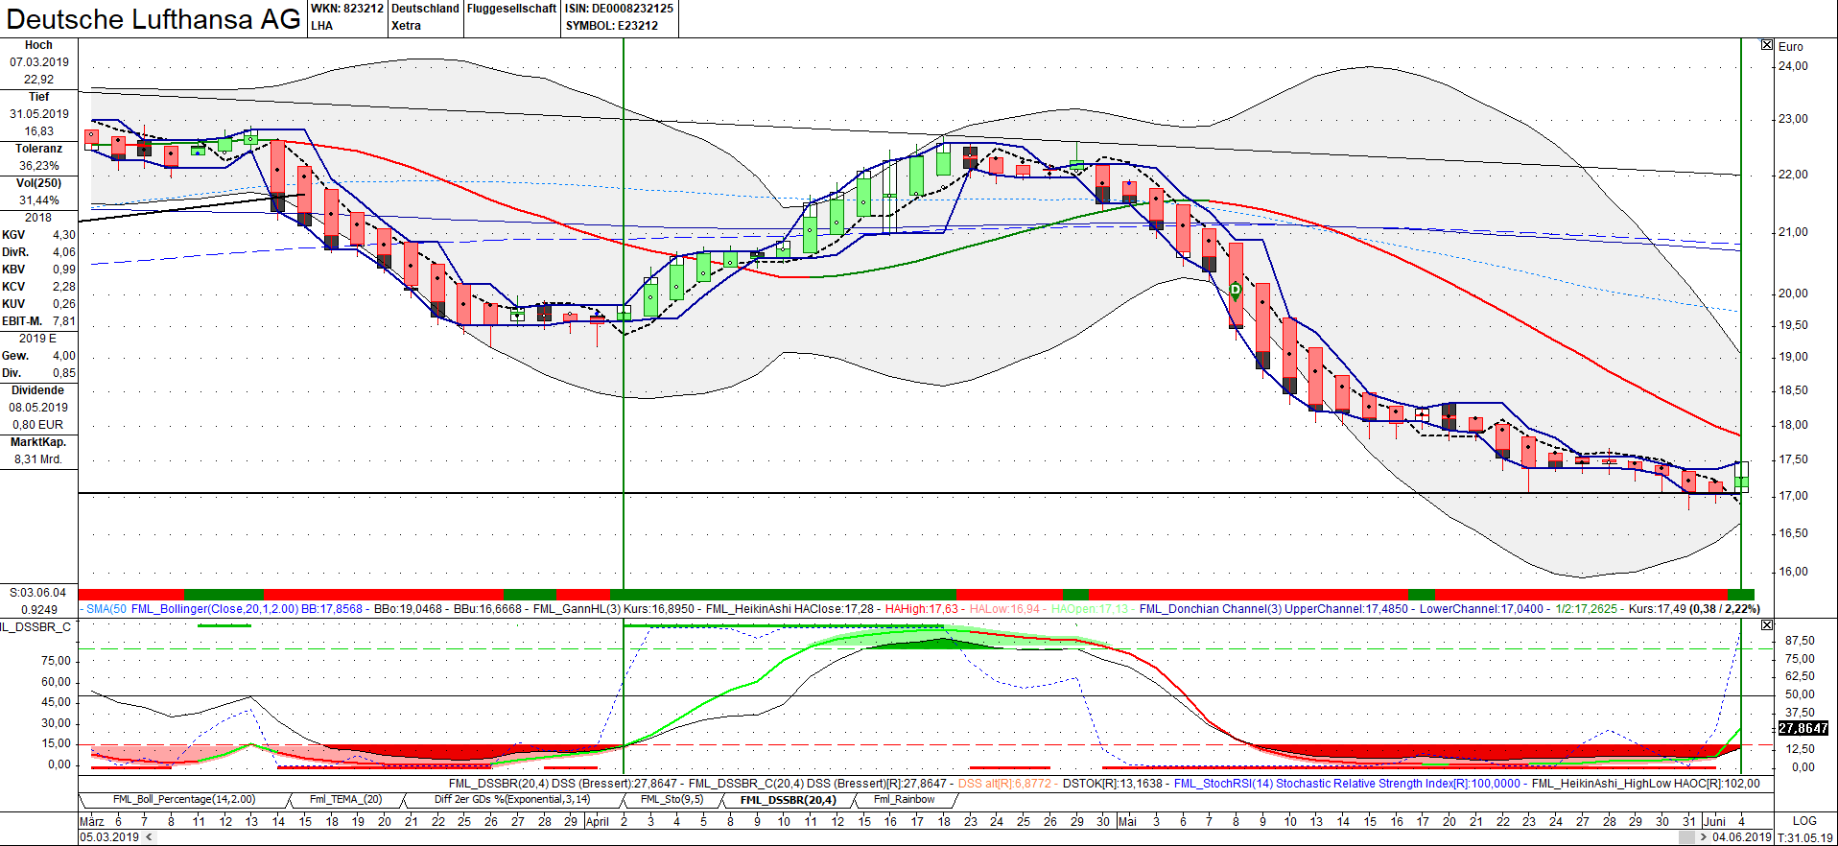This screenshot has height=846, width=1838.
Task: Select the Diff 2er GDs %(Exponential,3,14) tab
Action: [512, 799]
